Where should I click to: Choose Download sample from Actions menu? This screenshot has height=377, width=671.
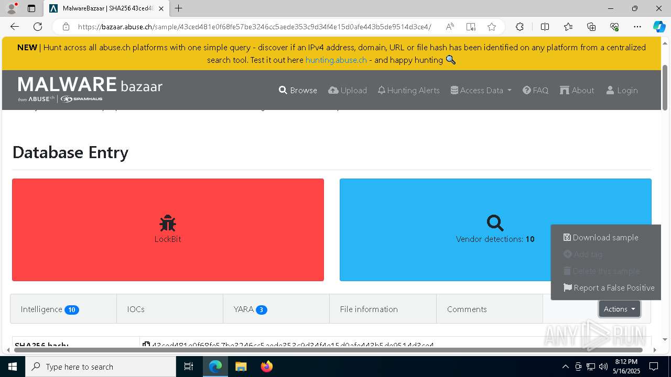601,237
